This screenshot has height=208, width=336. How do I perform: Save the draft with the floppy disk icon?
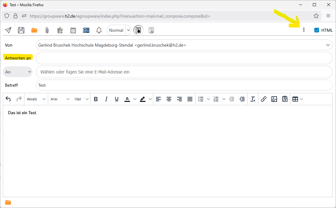coord(21,30)
